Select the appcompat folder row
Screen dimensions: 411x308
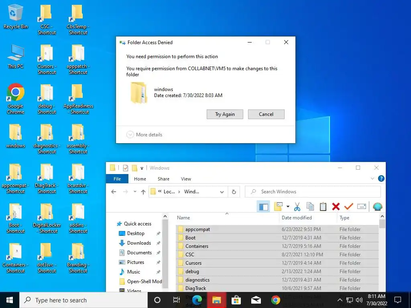[x=277, y=229]
